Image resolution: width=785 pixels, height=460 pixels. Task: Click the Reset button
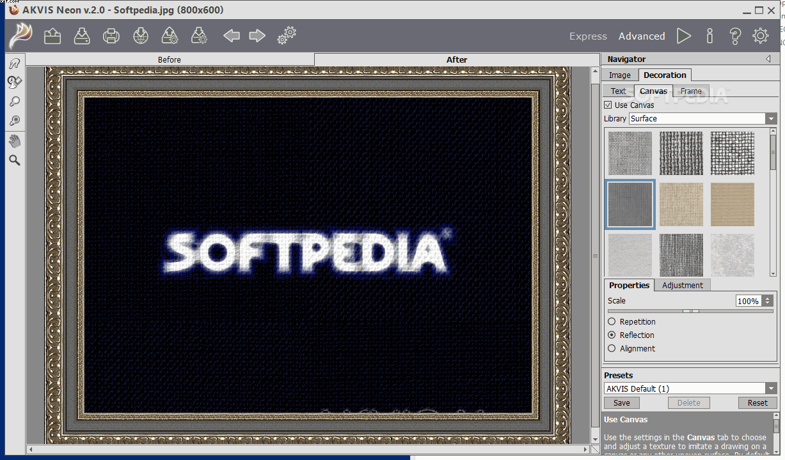click(757, 402)
